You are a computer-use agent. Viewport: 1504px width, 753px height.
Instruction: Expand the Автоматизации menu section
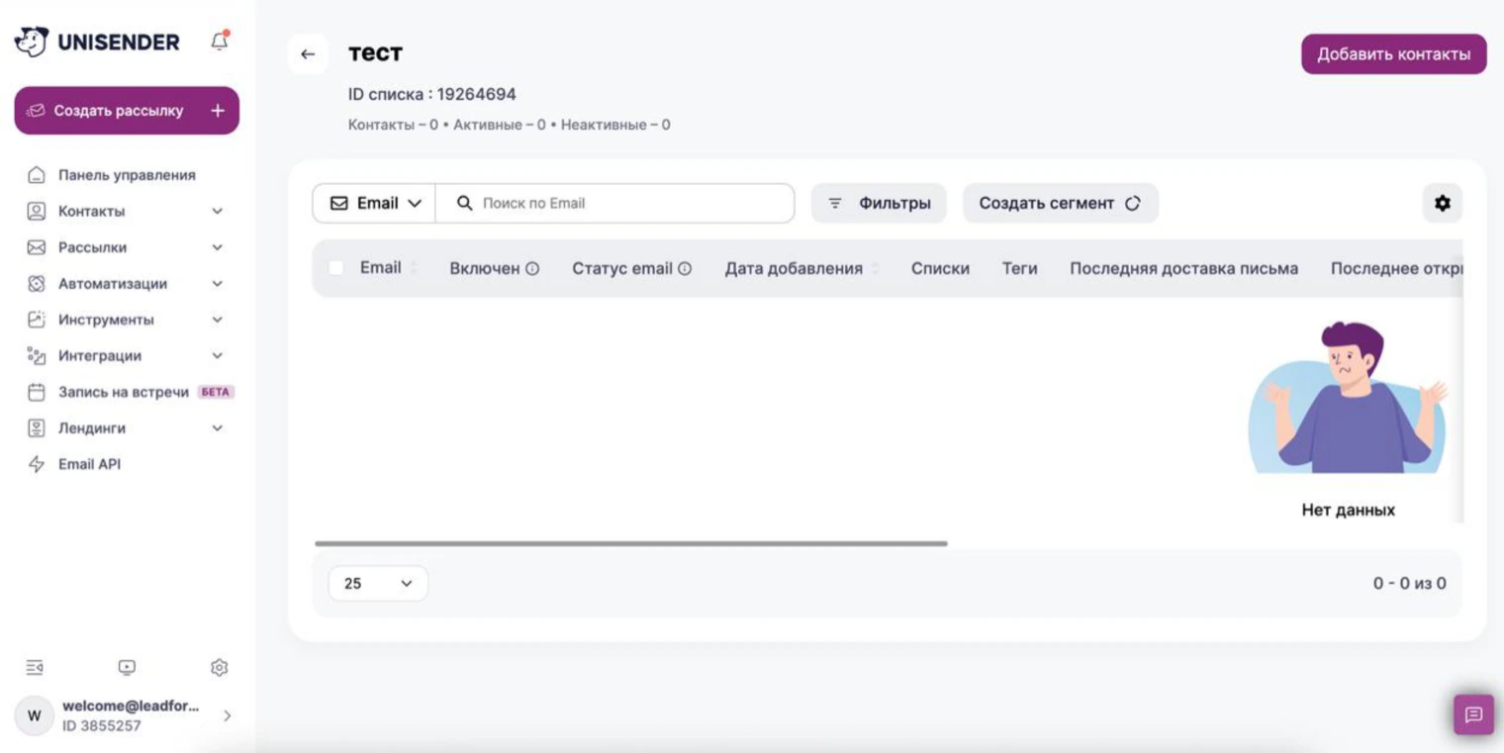click(218, 284)
